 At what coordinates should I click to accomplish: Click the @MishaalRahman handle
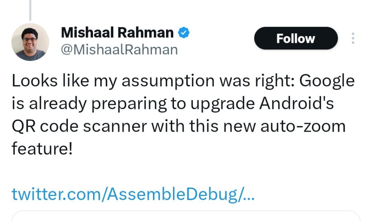click(x=119, y=50)
